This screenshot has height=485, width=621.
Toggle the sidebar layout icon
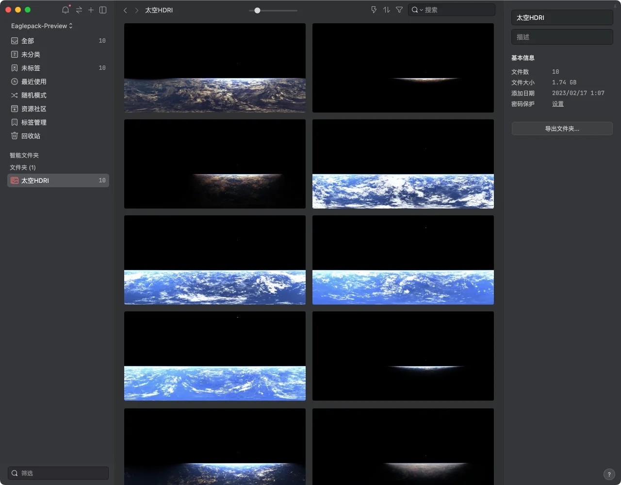103,10
